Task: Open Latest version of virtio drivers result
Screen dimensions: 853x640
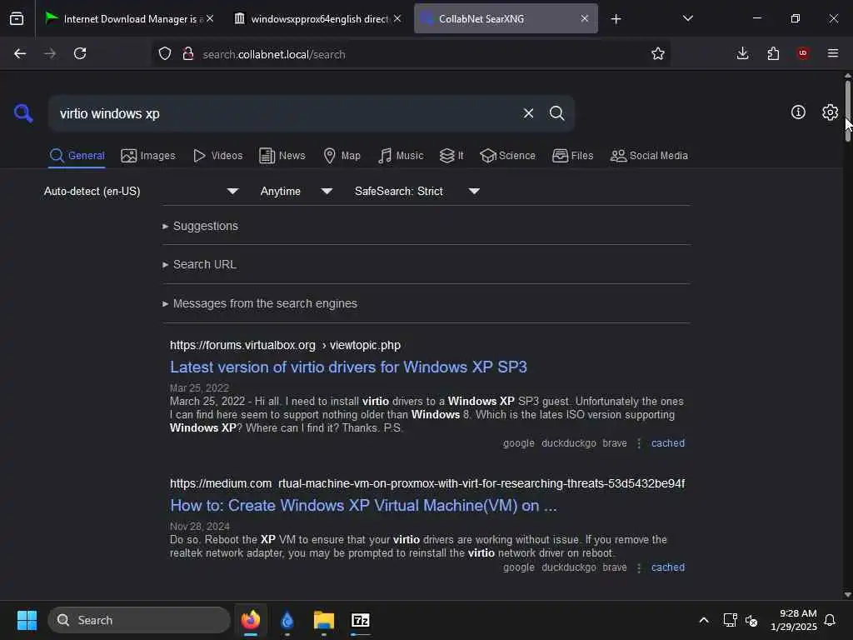Action: [x=348, y=367]
